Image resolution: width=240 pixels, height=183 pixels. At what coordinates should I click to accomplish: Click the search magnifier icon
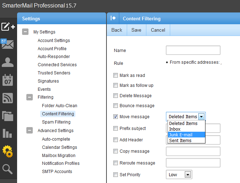[x=8, y=169]
